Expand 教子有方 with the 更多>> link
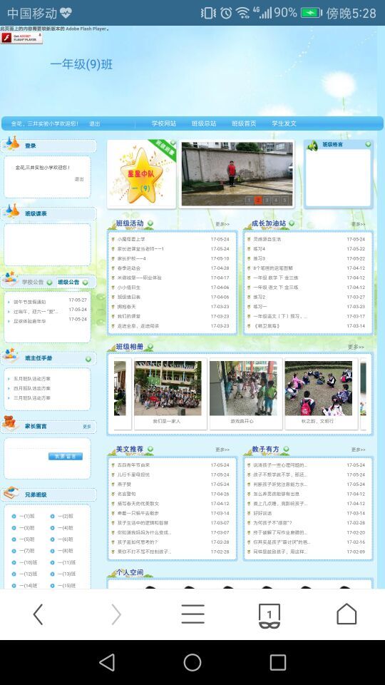Screen dimensions: 385x685 (358, 450)
